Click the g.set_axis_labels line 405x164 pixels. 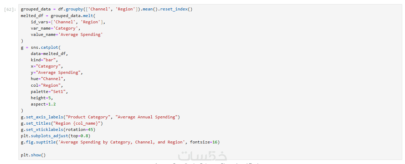(x=100, y=117)
